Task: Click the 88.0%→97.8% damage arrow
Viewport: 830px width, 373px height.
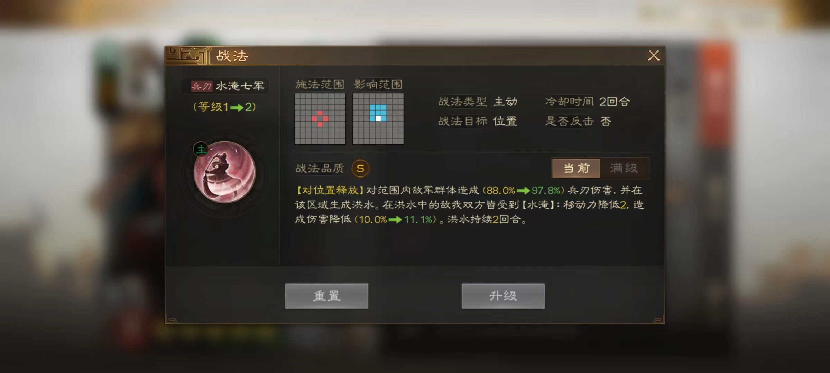Action: pos(523,191)
